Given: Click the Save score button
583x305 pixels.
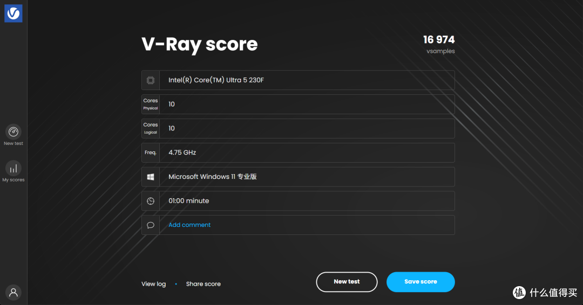Looking at the screenshot, I should pyautogui.click(x=421, y=282).
